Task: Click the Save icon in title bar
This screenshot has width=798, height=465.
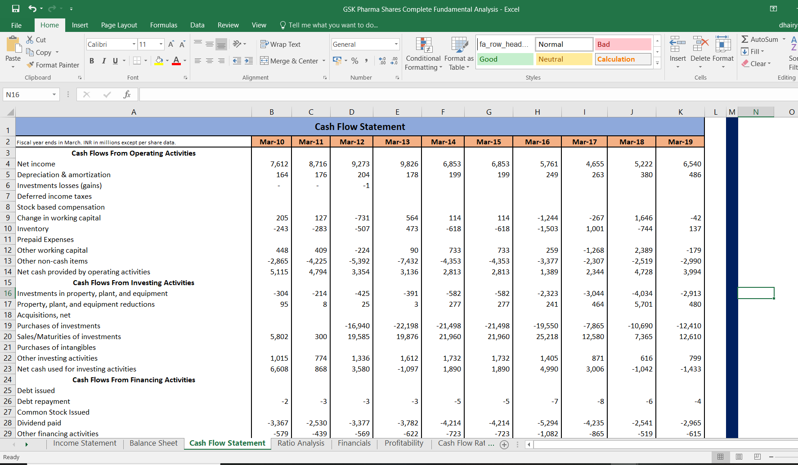Action: pos(16,9)
